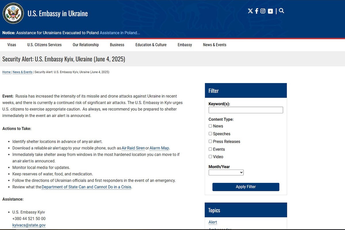Open the X (Twitter) social icon

coord(250,11)
